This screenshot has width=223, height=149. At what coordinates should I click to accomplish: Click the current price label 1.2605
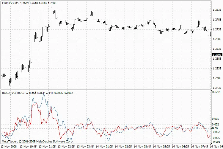pos(217,55)
